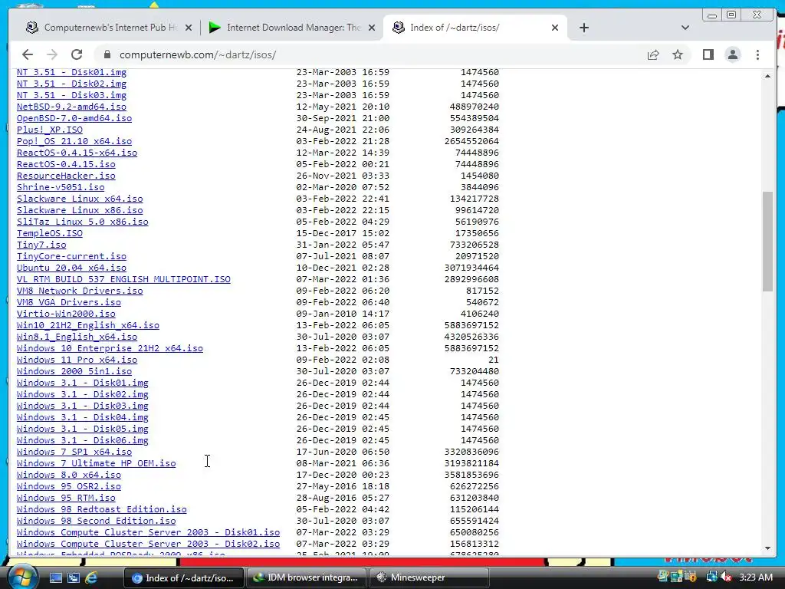Screen dimensions: 785x589
Task: Open Ubuntu 20.04 x64.iso link
Action: tap(71, 268)
